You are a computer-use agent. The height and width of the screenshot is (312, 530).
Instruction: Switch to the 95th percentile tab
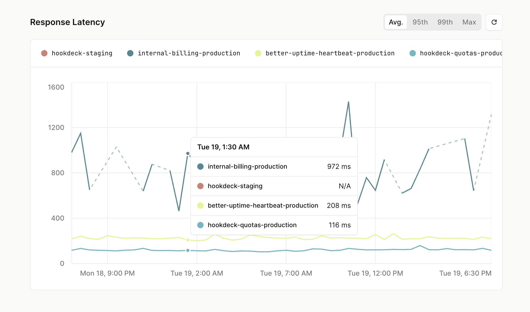[x=420, y=22]
